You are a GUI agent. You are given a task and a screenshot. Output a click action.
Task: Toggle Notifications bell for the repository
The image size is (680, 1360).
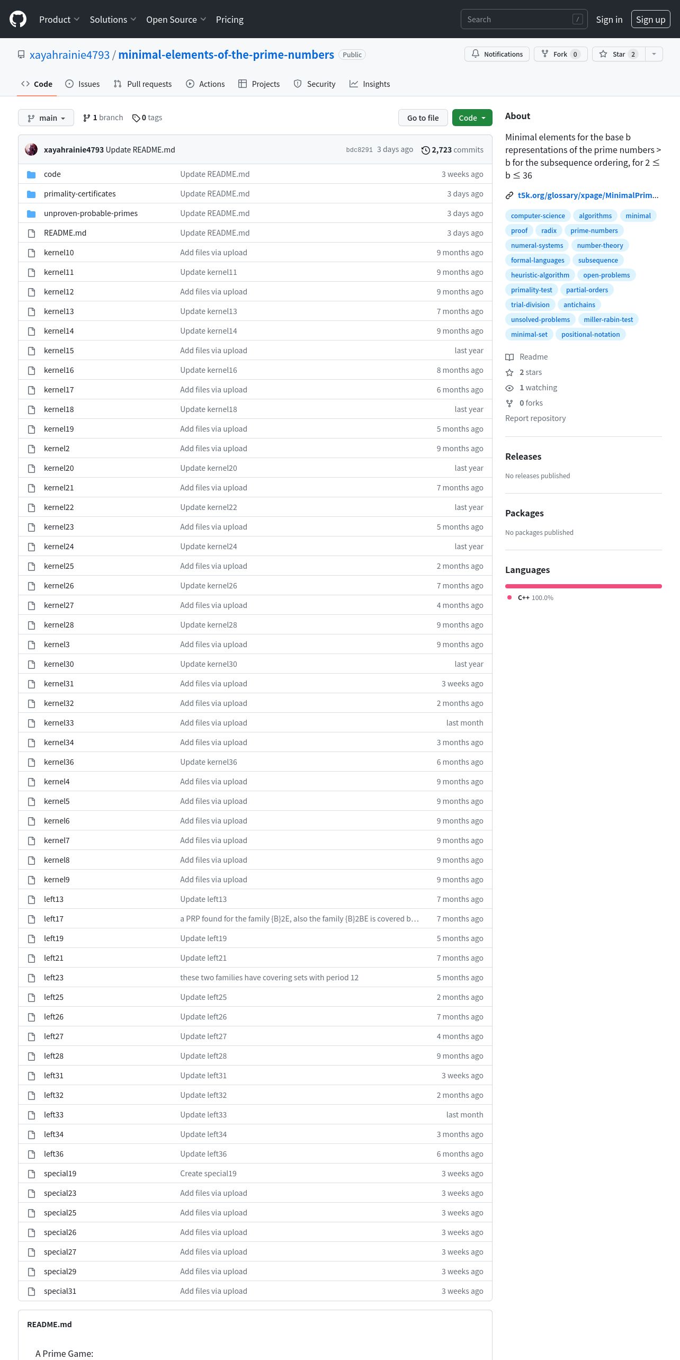click(497, 54)
